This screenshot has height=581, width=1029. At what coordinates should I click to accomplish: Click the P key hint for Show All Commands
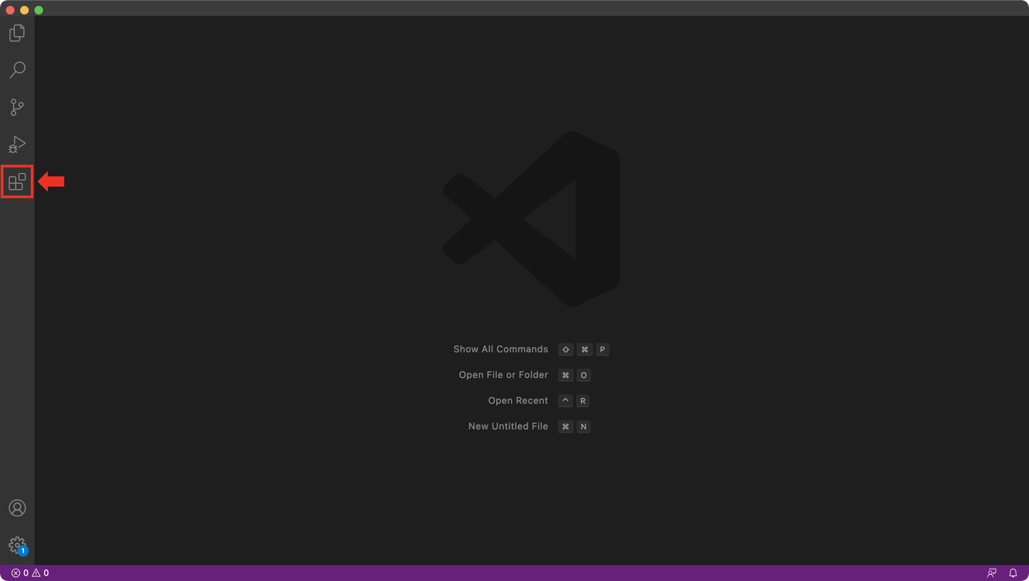pyautogui.click(x=602, y=349)
